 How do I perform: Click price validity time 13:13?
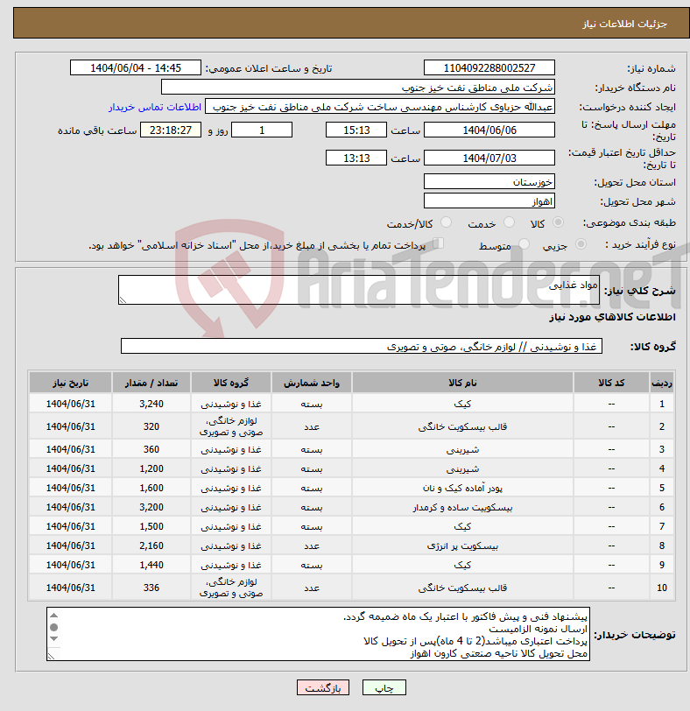click(x=356, y=158)
